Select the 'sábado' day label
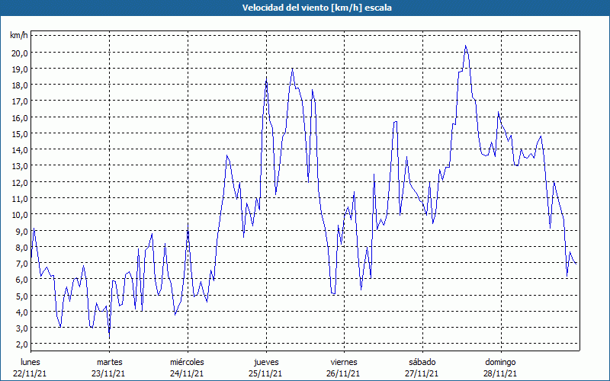 pyautogui.click(x=422, y=362)
